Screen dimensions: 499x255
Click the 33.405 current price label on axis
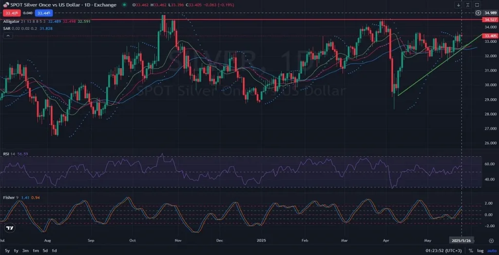point(490,36)
